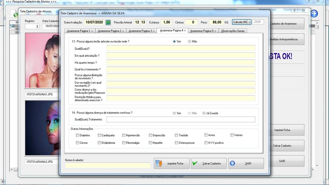The height and width of the screenshot is (185, 329).
Task: Switch to Anamnese Pagina 1 tab
Action: [x=80, y=31]
